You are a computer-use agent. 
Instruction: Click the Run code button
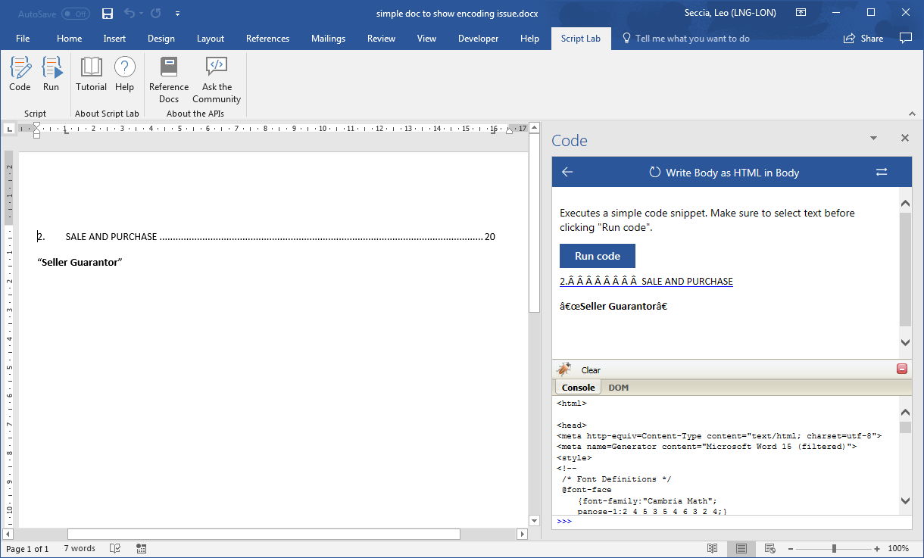pos(597,256)
